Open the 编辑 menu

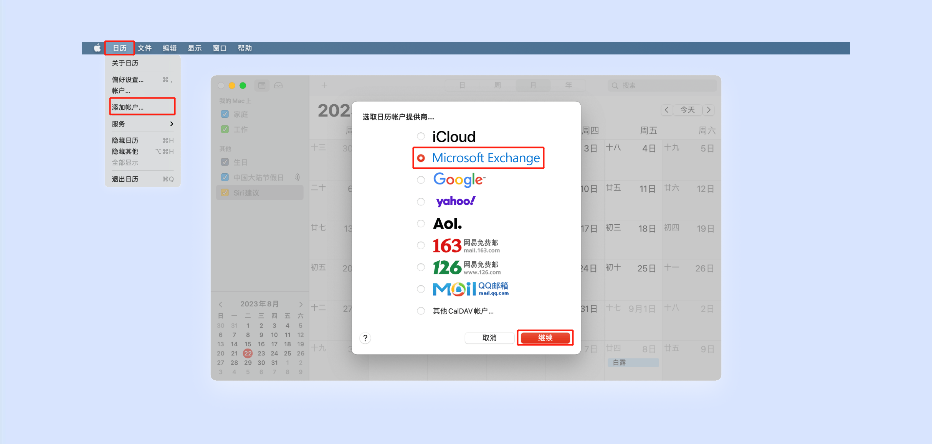(x=170, y=48)
